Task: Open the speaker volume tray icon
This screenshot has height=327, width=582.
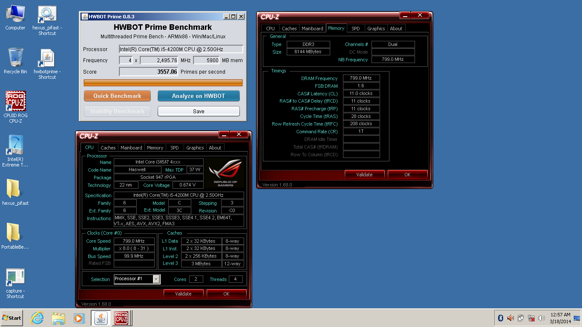Action: (x=542, y=318)
